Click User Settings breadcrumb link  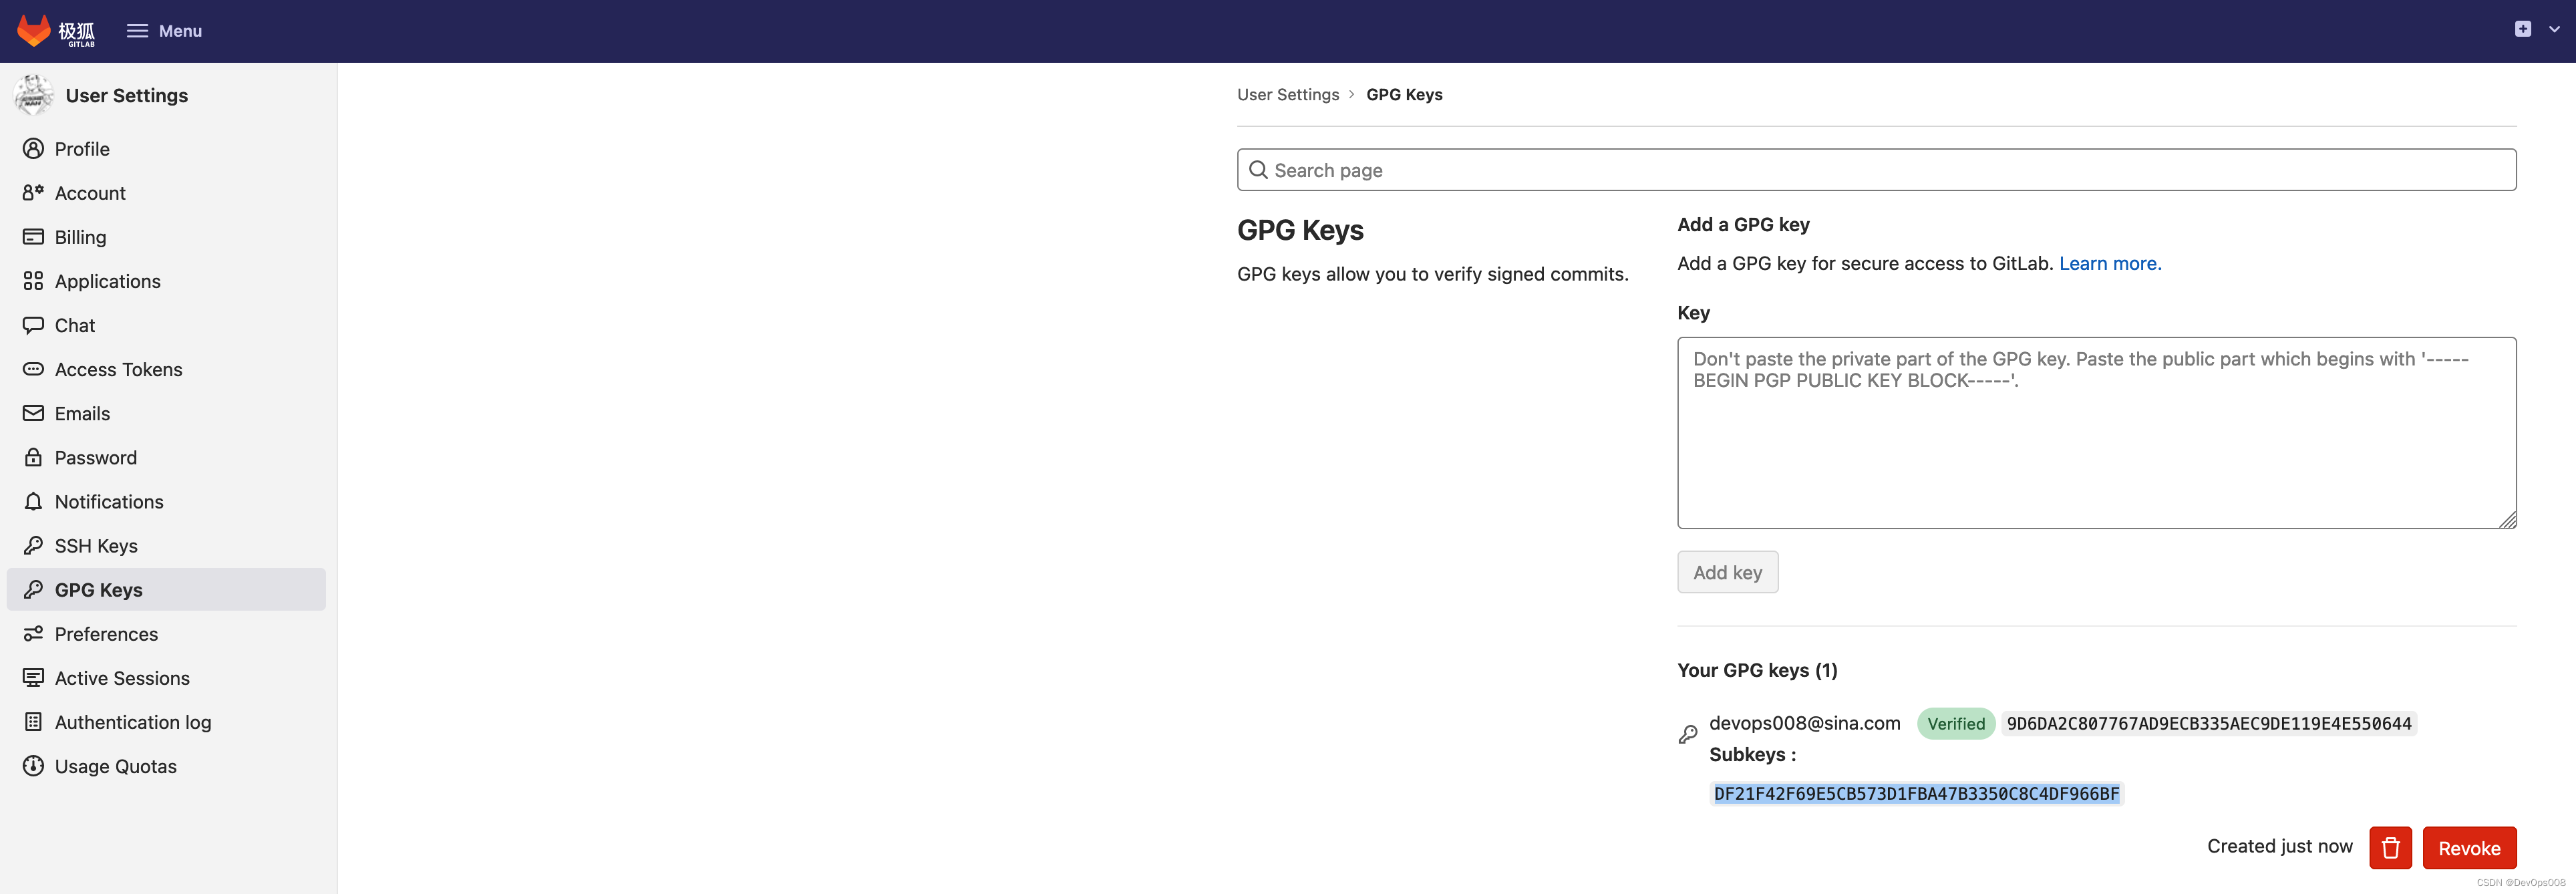[1287, 94]
